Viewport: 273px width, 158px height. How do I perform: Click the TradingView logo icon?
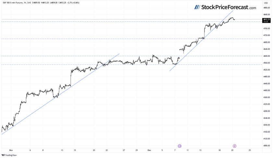pyautogui.click(x=3, y=155)
